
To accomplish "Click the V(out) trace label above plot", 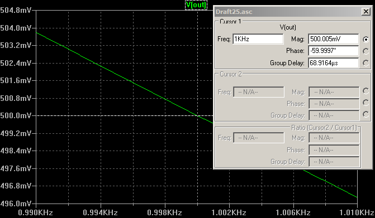I will 196,5.
